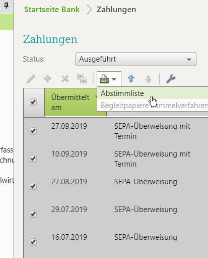Click the blue up arrow icon
The height and width of the screenshot is (258, 208).
pos(131,79)
